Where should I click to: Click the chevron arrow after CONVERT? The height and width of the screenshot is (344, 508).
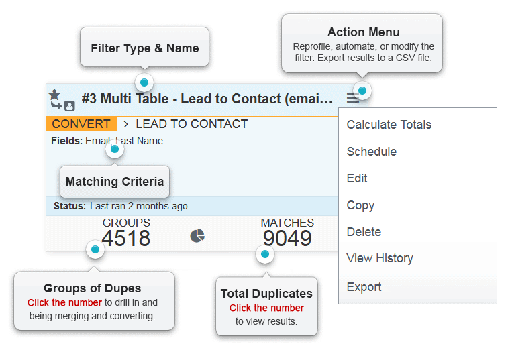click(126, 124)
